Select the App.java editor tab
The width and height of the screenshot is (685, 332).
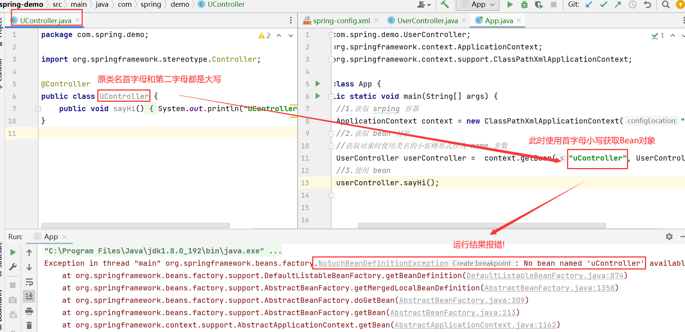tap(499, 21)
